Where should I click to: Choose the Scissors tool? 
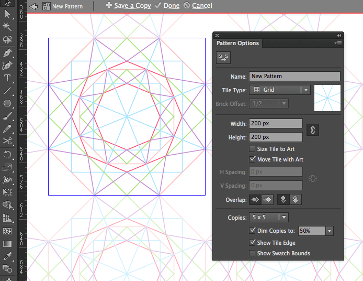pos(7,142)
